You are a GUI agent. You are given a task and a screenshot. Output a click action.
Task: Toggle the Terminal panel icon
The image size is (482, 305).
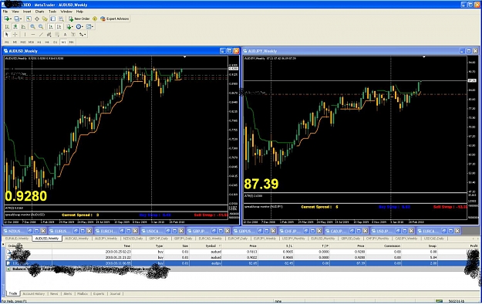pyautogui.click(x=53, y=19)
